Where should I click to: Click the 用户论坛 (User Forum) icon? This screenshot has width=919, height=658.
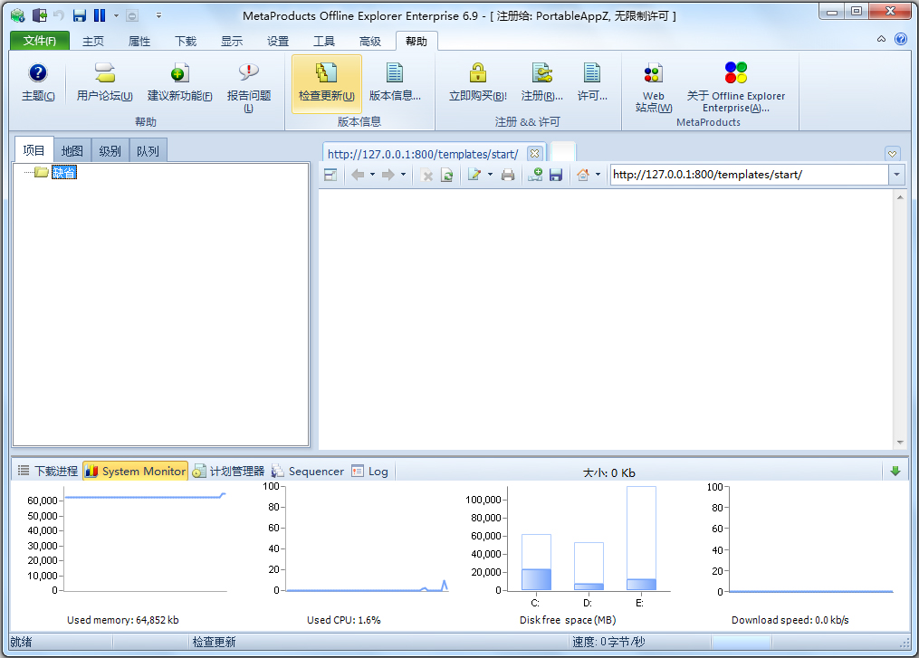click(x=104, y=74)
